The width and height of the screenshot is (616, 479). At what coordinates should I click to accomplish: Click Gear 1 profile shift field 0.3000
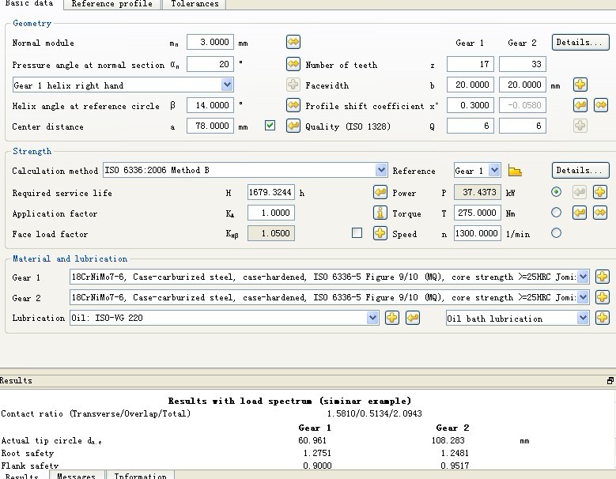(471, 105)
